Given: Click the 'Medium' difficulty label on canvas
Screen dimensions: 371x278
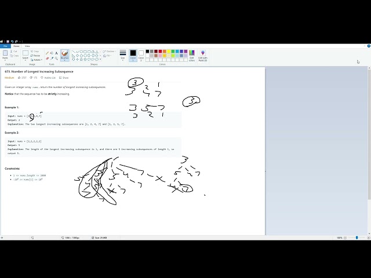Looking at the screenshot, I should (x=9, y=78).
